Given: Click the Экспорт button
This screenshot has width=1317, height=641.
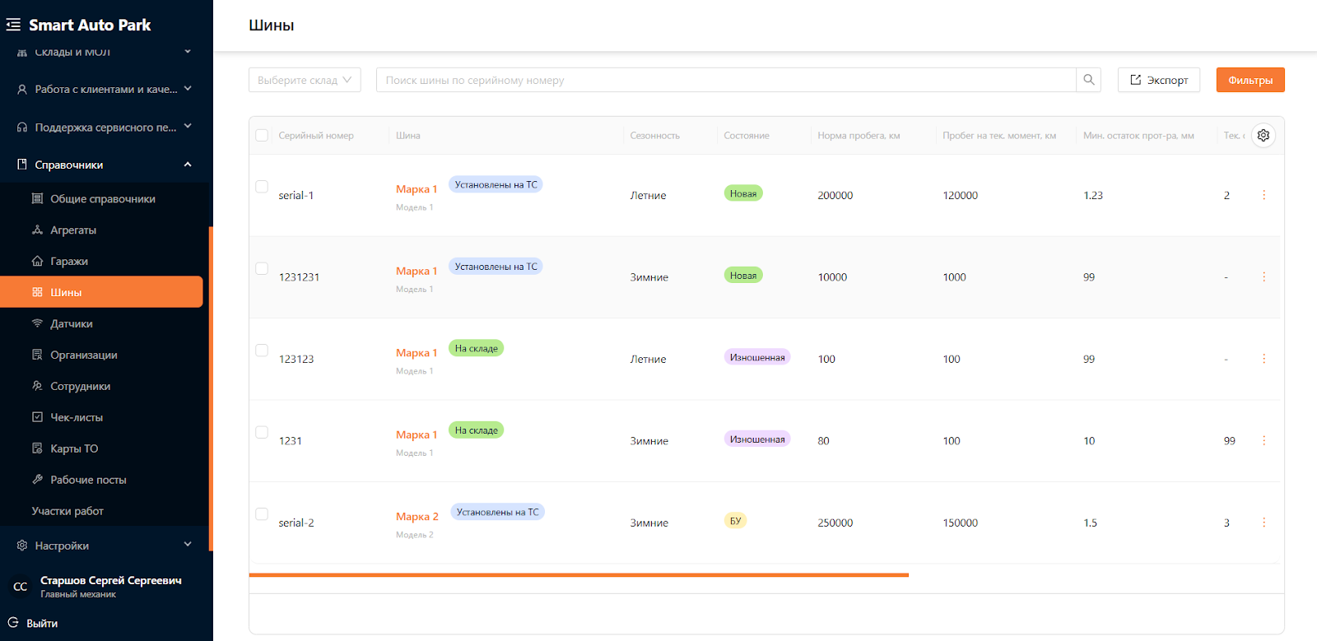Looking at the screenshot, I should (x=1158, y=80).
